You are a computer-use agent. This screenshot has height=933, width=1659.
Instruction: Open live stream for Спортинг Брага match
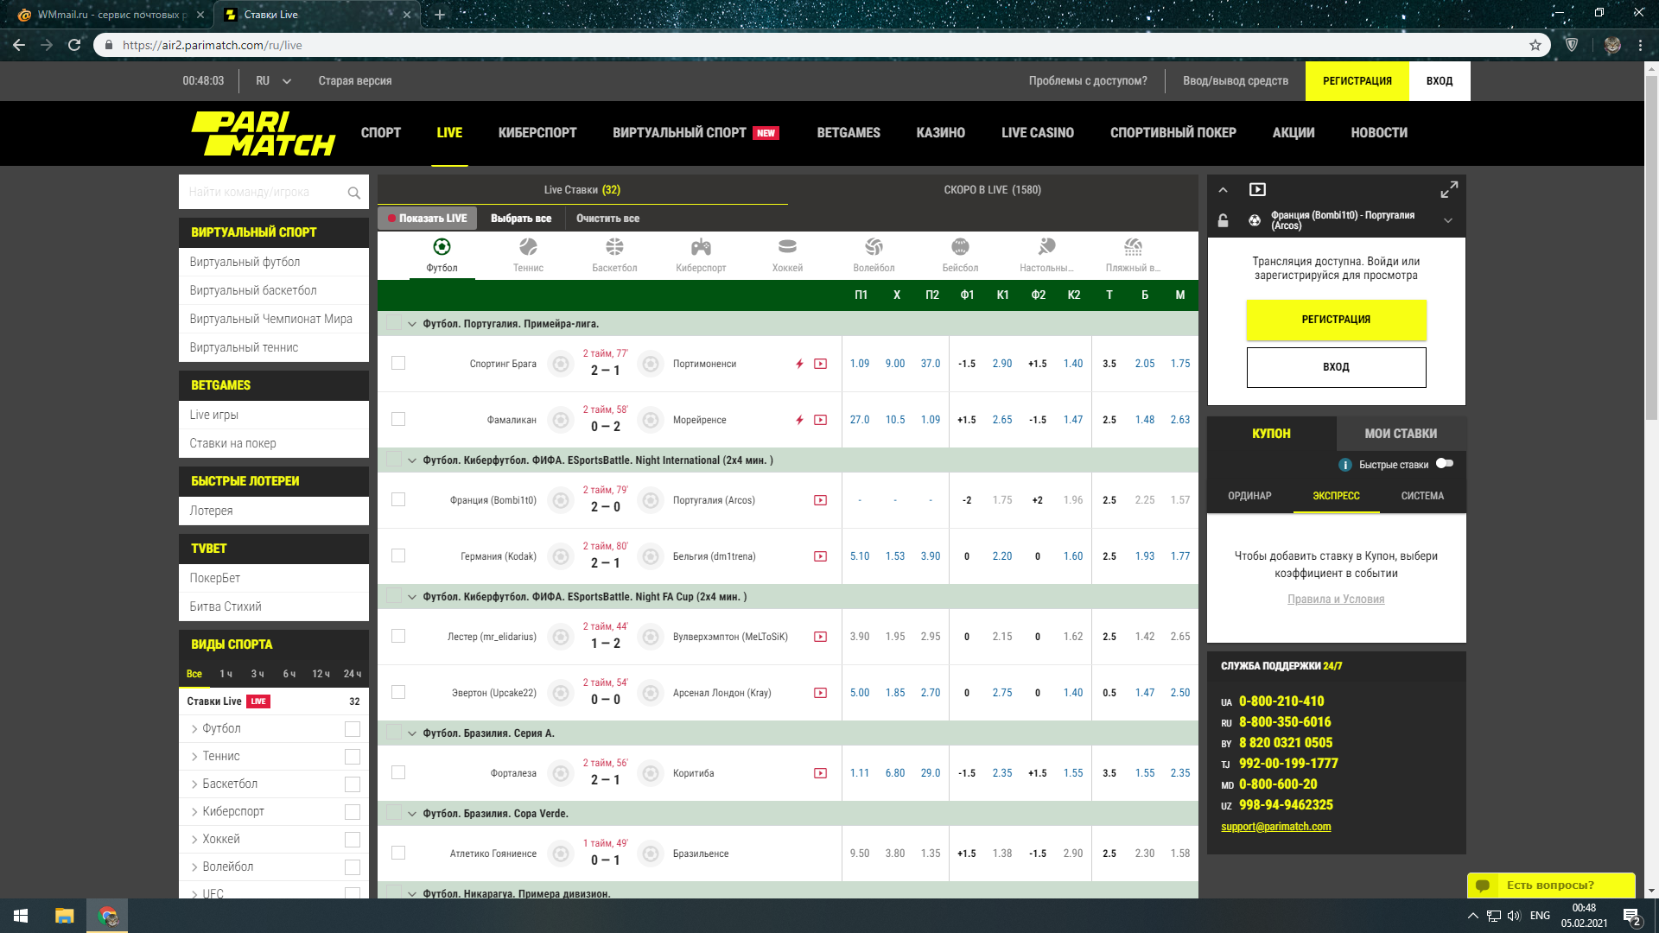(820, 364)
